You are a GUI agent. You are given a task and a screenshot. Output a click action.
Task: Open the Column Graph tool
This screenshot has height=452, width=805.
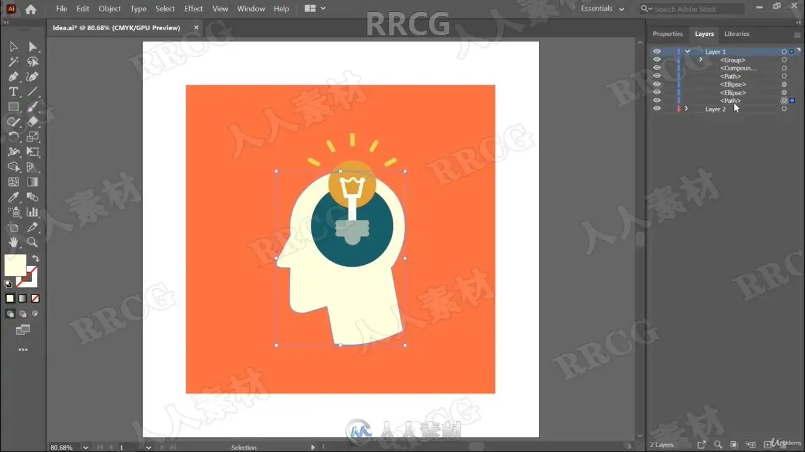pos(33,212)
